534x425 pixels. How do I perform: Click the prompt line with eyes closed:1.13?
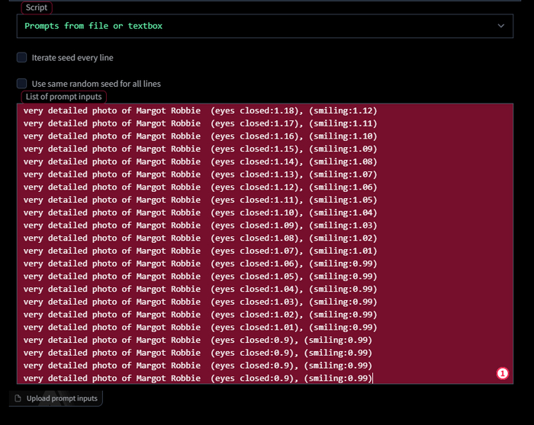[200, 174]
